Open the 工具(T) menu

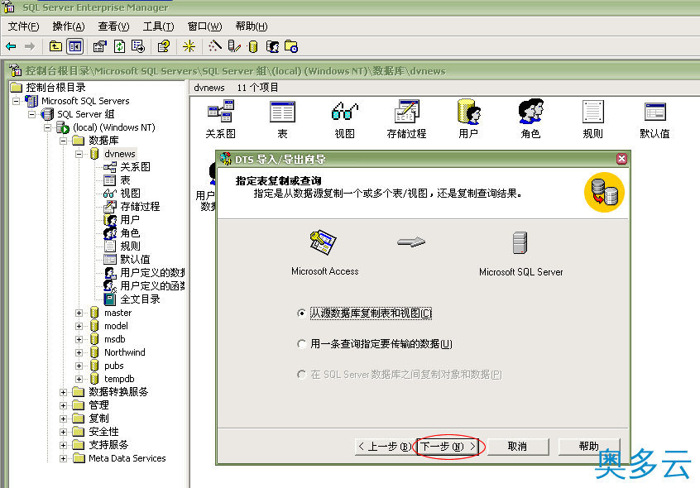point(159,26)
